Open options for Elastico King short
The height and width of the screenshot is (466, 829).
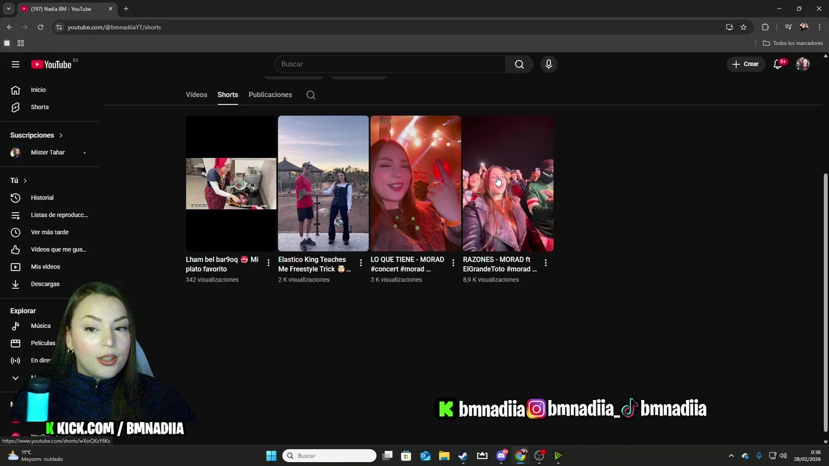(361, 263)
